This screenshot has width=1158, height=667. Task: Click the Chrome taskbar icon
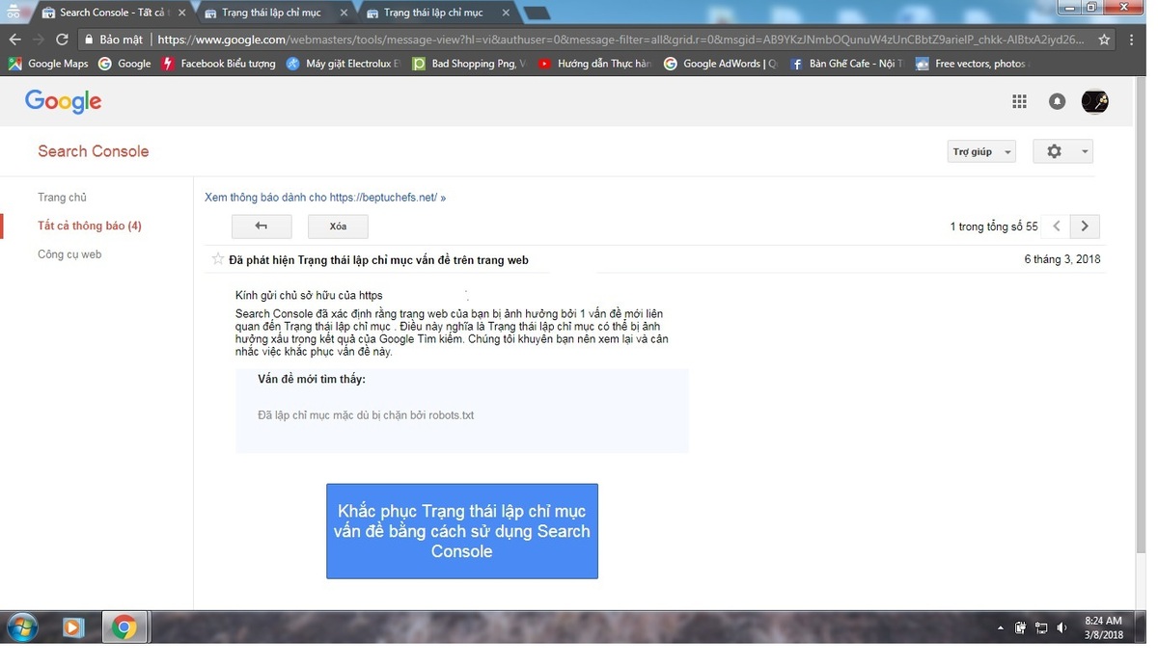pyautogui.click(x=124, y=627)
